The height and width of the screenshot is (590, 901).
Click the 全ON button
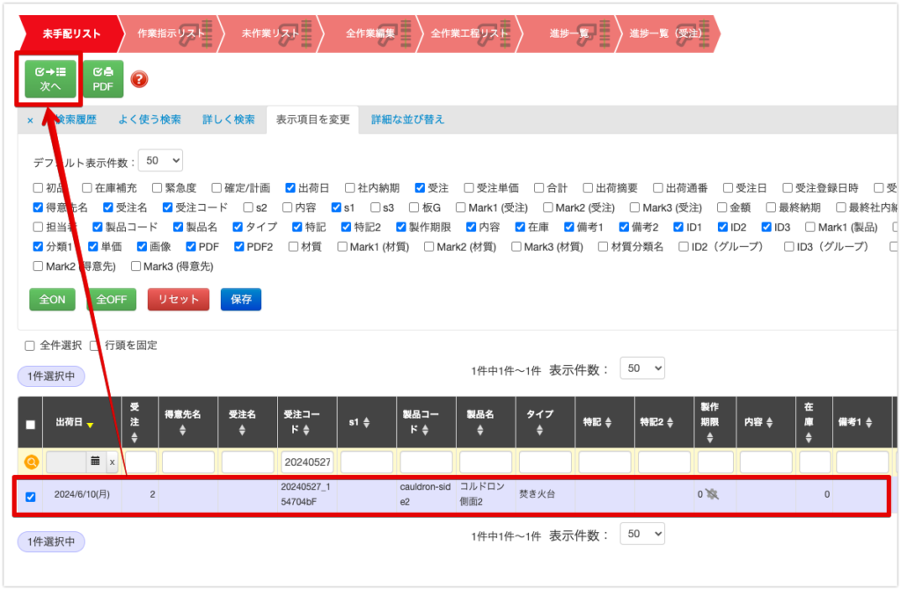click(52, 299)
